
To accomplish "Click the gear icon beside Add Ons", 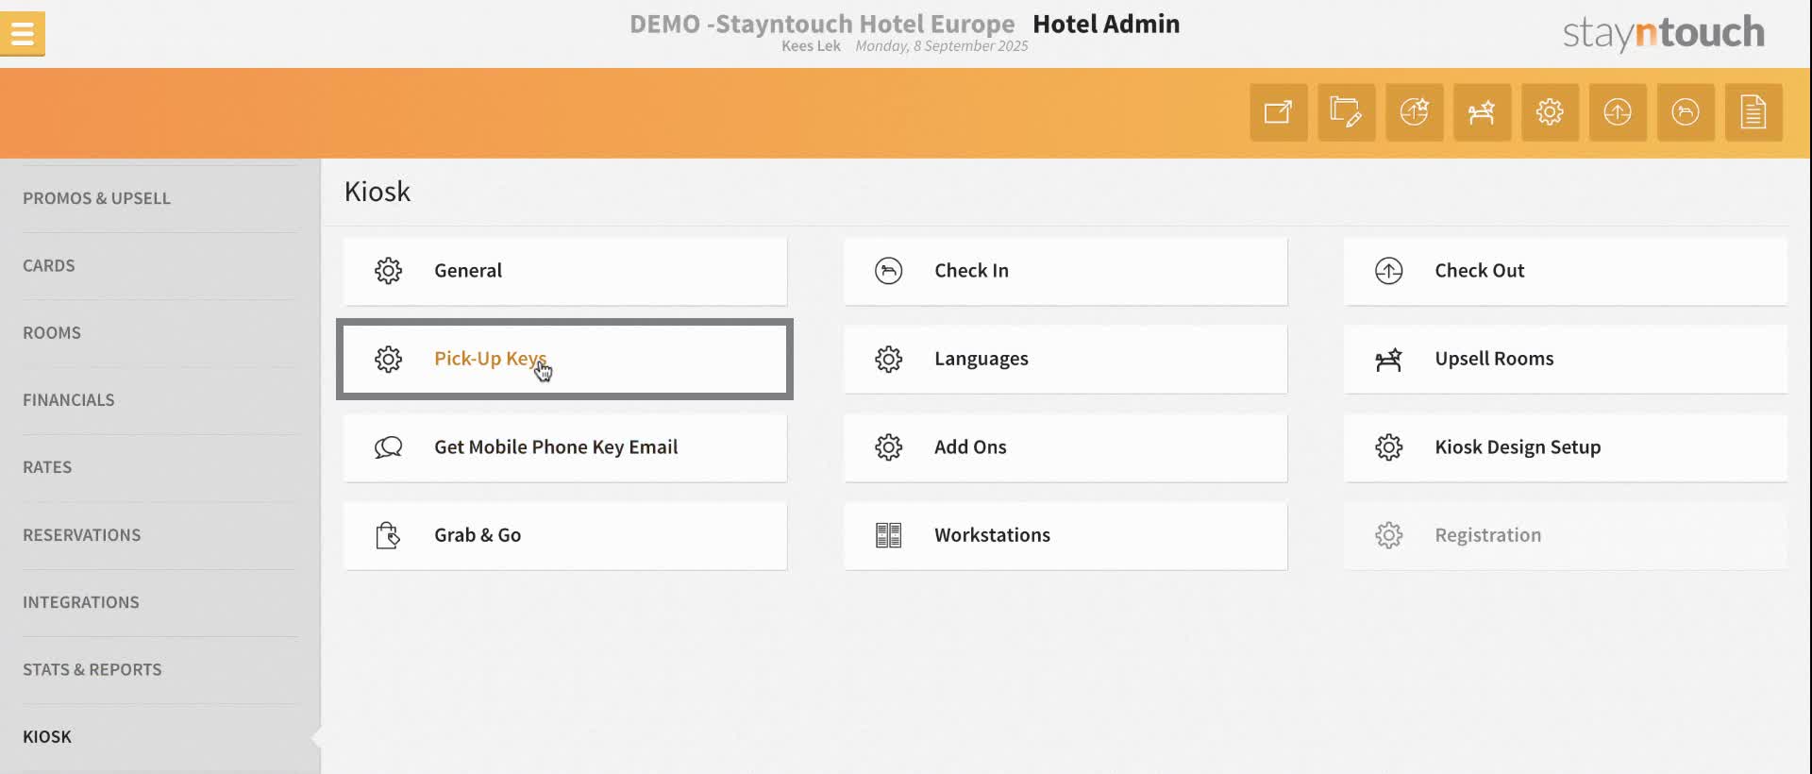I will 888,447.
